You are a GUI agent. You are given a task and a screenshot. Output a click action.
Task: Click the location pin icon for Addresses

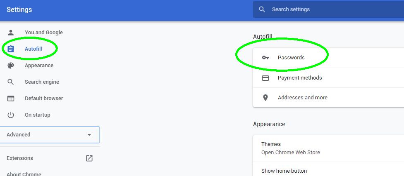tap(265, 98)
